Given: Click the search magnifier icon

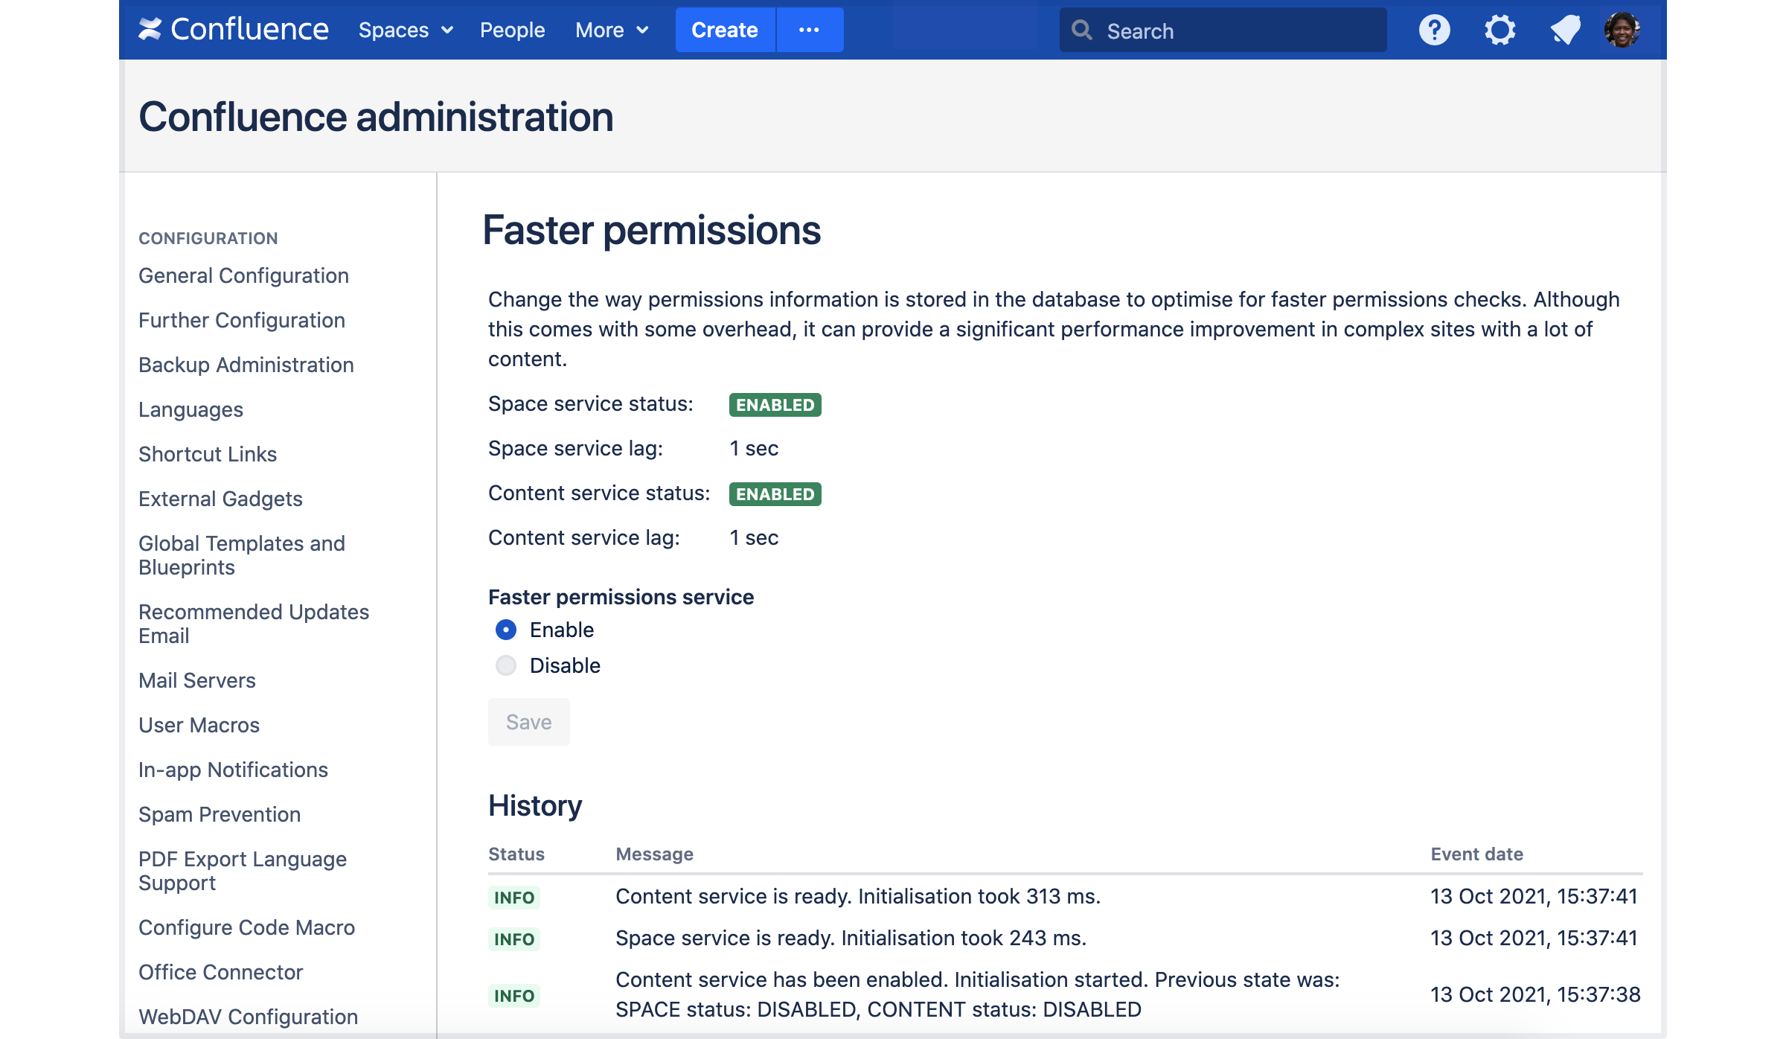Looking at the screenshot, I should tap(1082, 30).
